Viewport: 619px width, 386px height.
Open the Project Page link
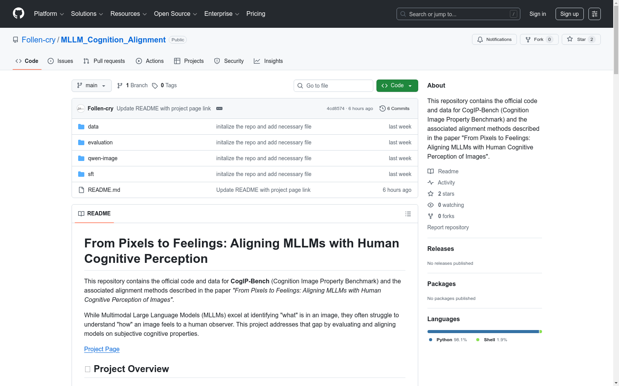click(102, 349)
